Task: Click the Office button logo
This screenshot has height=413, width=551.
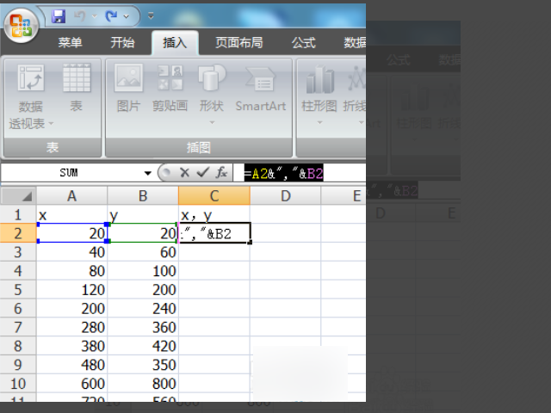Action: pos(21,26)
